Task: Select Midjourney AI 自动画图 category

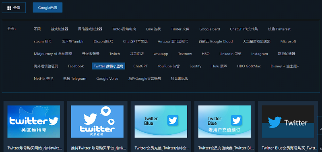Action: (x=53, y=54)
